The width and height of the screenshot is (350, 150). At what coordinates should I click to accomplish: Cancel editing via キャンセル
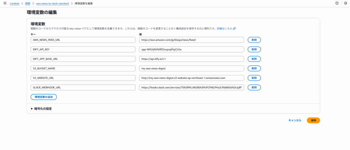click(x=295, y=120)
